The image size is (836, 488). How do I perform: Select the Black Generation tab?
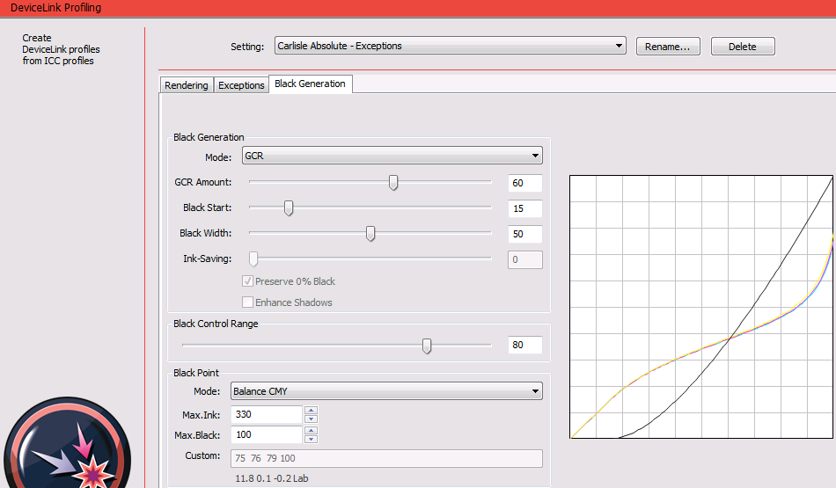click(x=311, y=84)
